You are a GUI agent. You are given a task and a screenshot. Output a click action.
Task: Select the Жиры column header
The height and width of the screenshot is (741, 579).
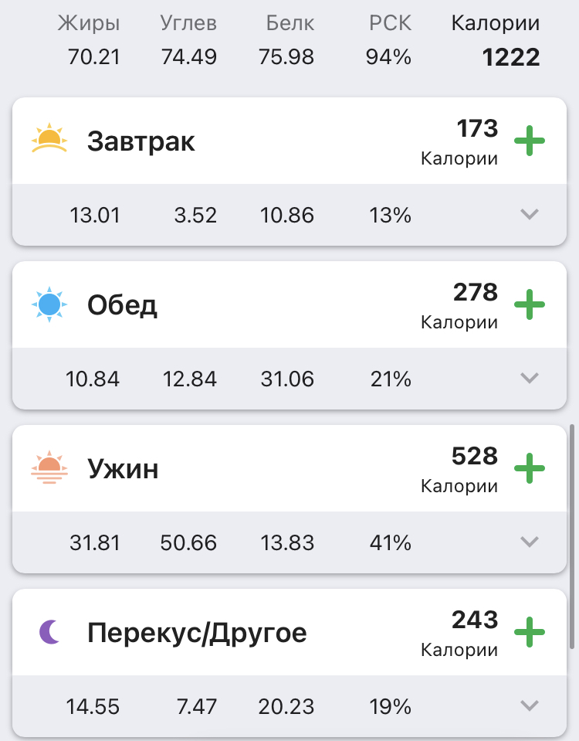coord(89,23)
